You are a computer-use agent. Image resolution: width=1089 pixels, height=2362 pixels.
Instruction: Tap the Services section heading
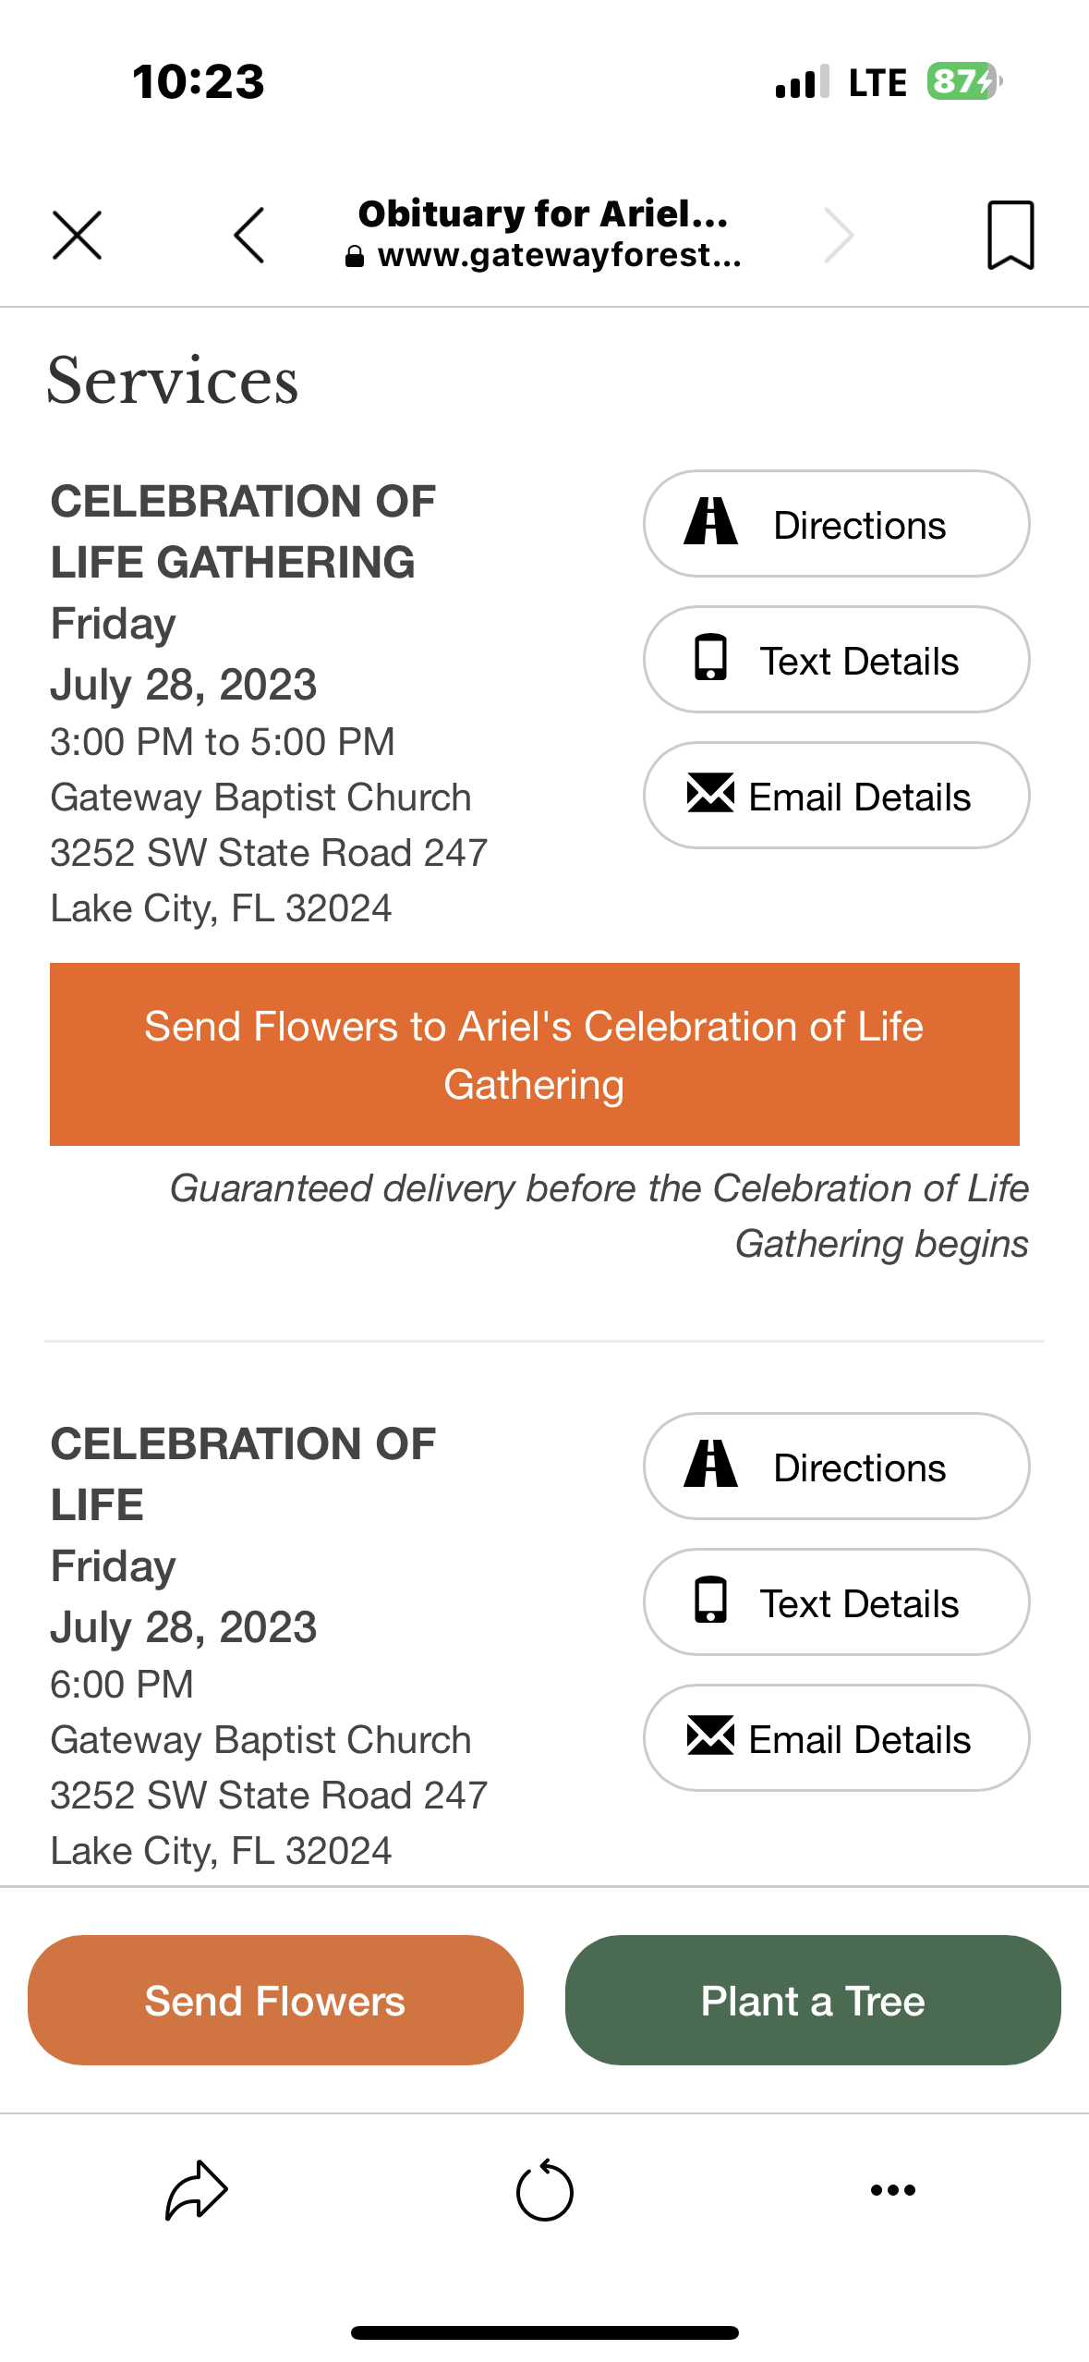[173, 381]
